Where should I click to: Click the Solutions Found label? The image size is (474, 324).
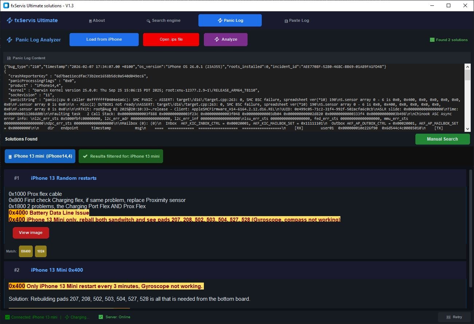click(x=21, y=139)
